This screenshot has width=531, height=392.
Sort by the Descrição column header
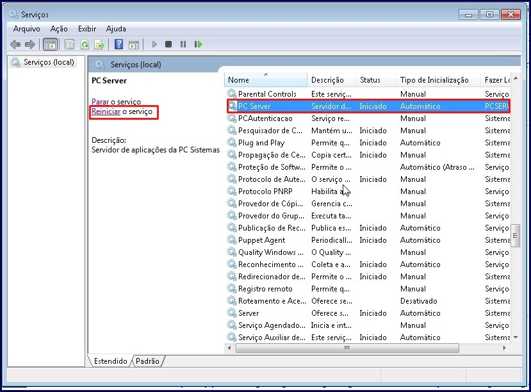331,80
